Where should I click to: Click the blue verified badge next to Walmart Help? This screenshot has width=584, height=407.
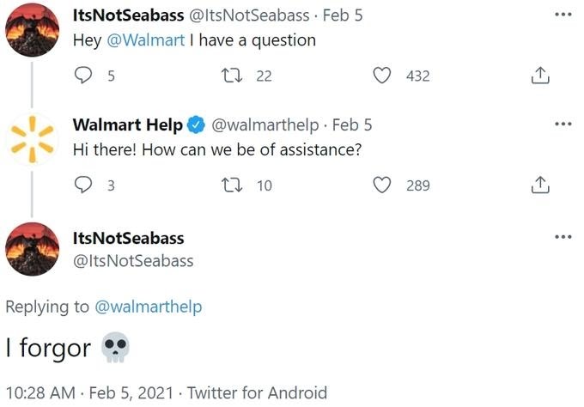pos(196,125)
